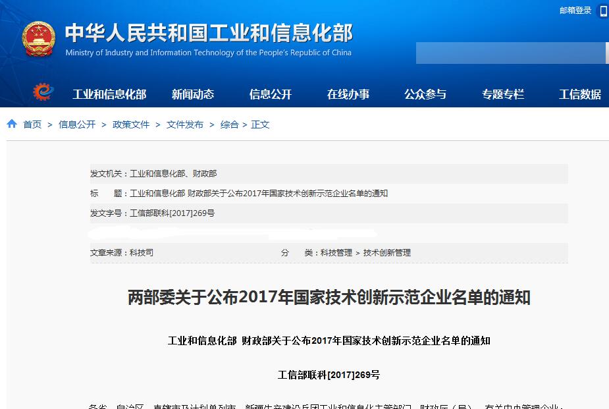Go to the 政策文件 breadcrumb link
Viewport: 609px width, 409px height.
pyautogui.click(x=131, y=124)
